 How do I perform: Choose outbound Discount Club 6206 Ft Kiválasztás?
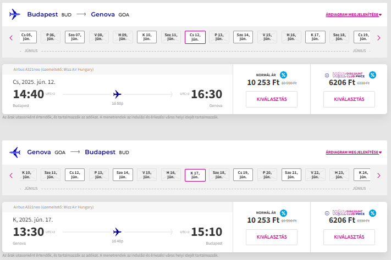pos(349,99)
